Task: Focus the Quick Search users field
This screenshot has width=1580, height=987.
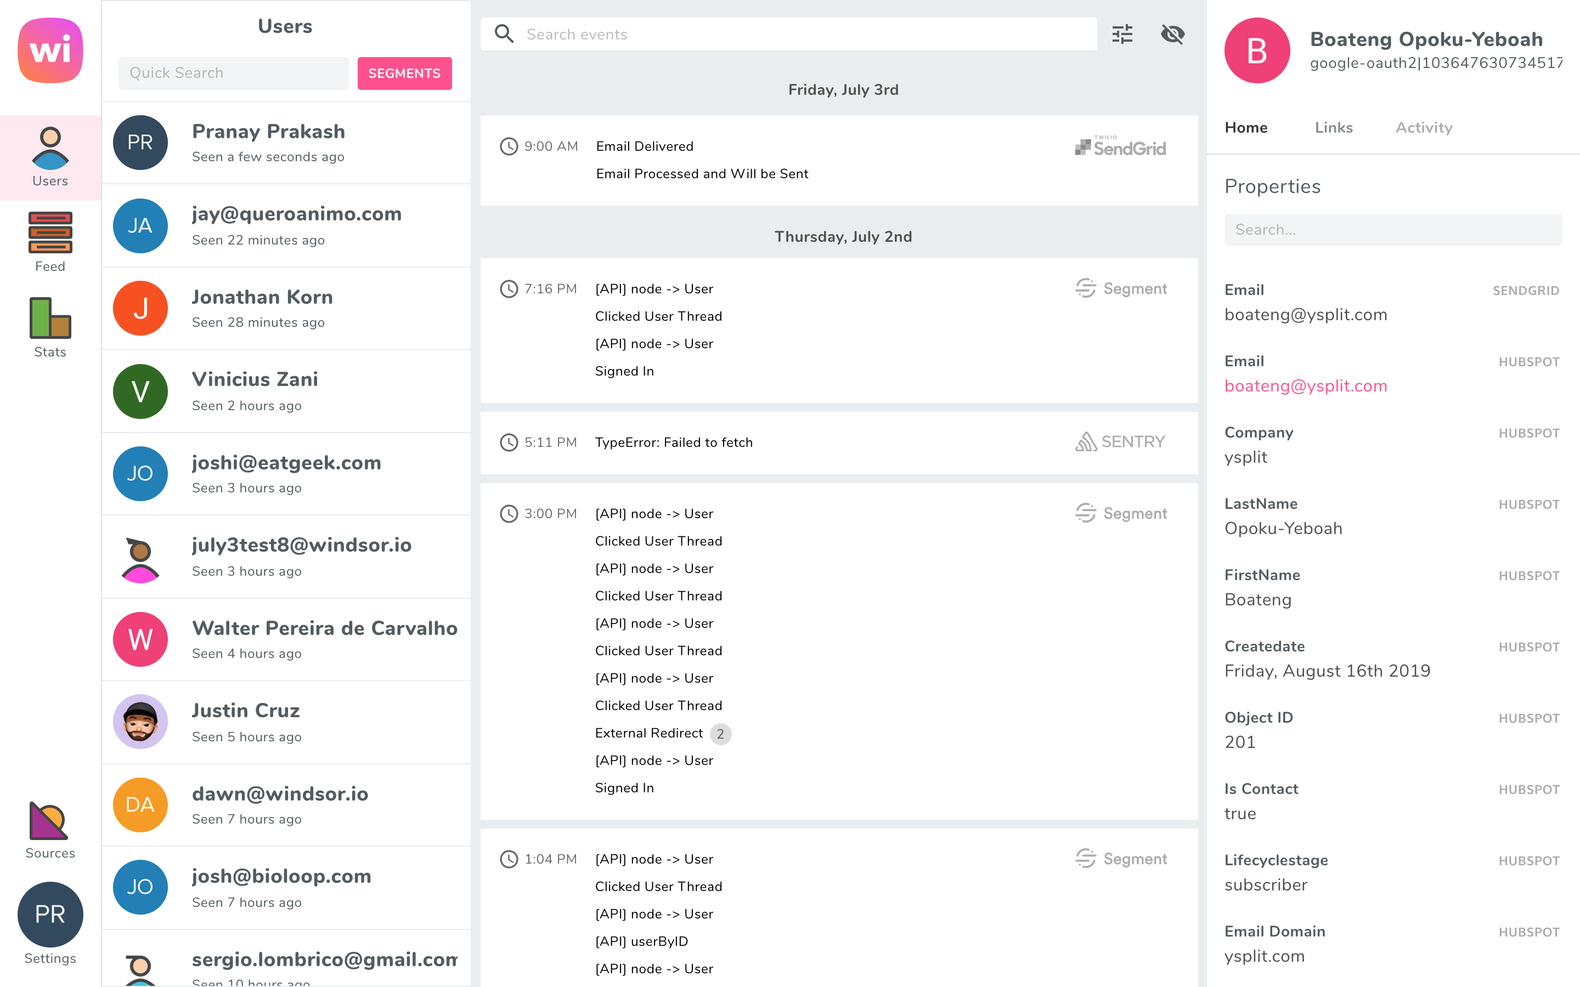Action: 233,73
